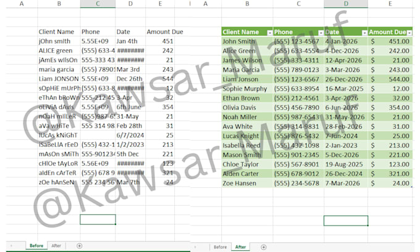
Task: Select the Before sheet tab in left workbook
Action: [x=36, y=246]
